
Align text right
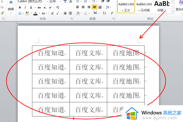89,7
